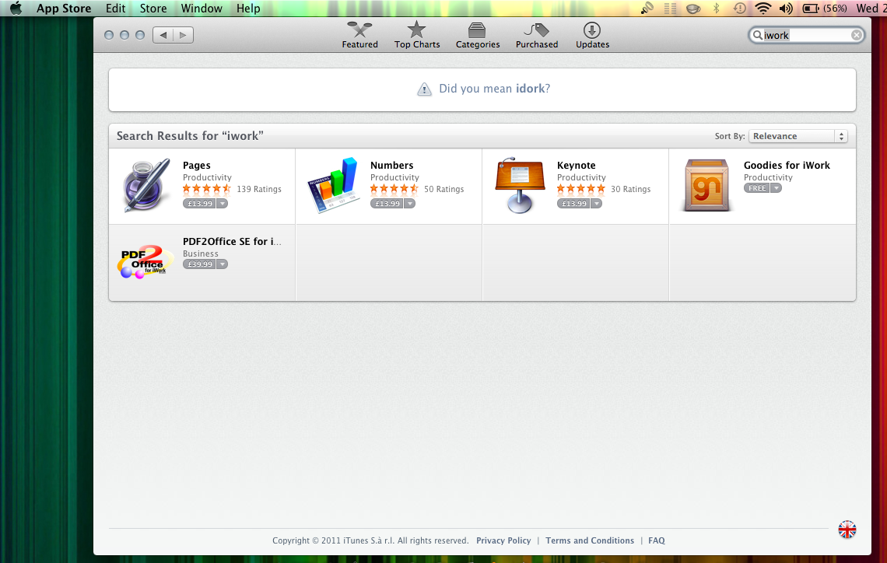
Task: Click the bowl-shaped icon in the menu bar
Action: tap(693, 8)
